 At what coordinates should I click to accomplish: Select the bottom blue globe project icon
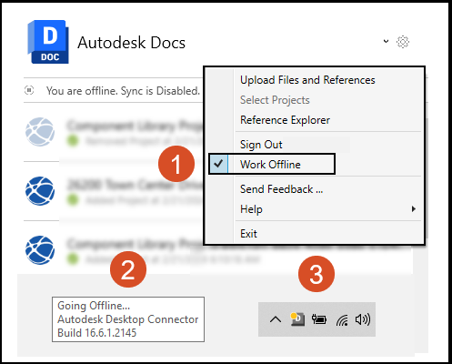coord(40,250)
